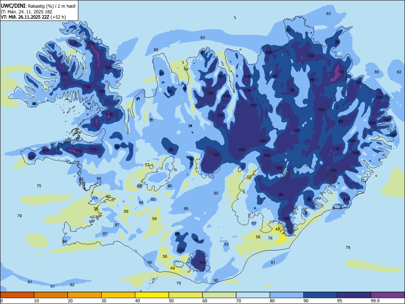
Task: Select the light orange 20–30 legend swatch
Action: (x=85, y=295)
